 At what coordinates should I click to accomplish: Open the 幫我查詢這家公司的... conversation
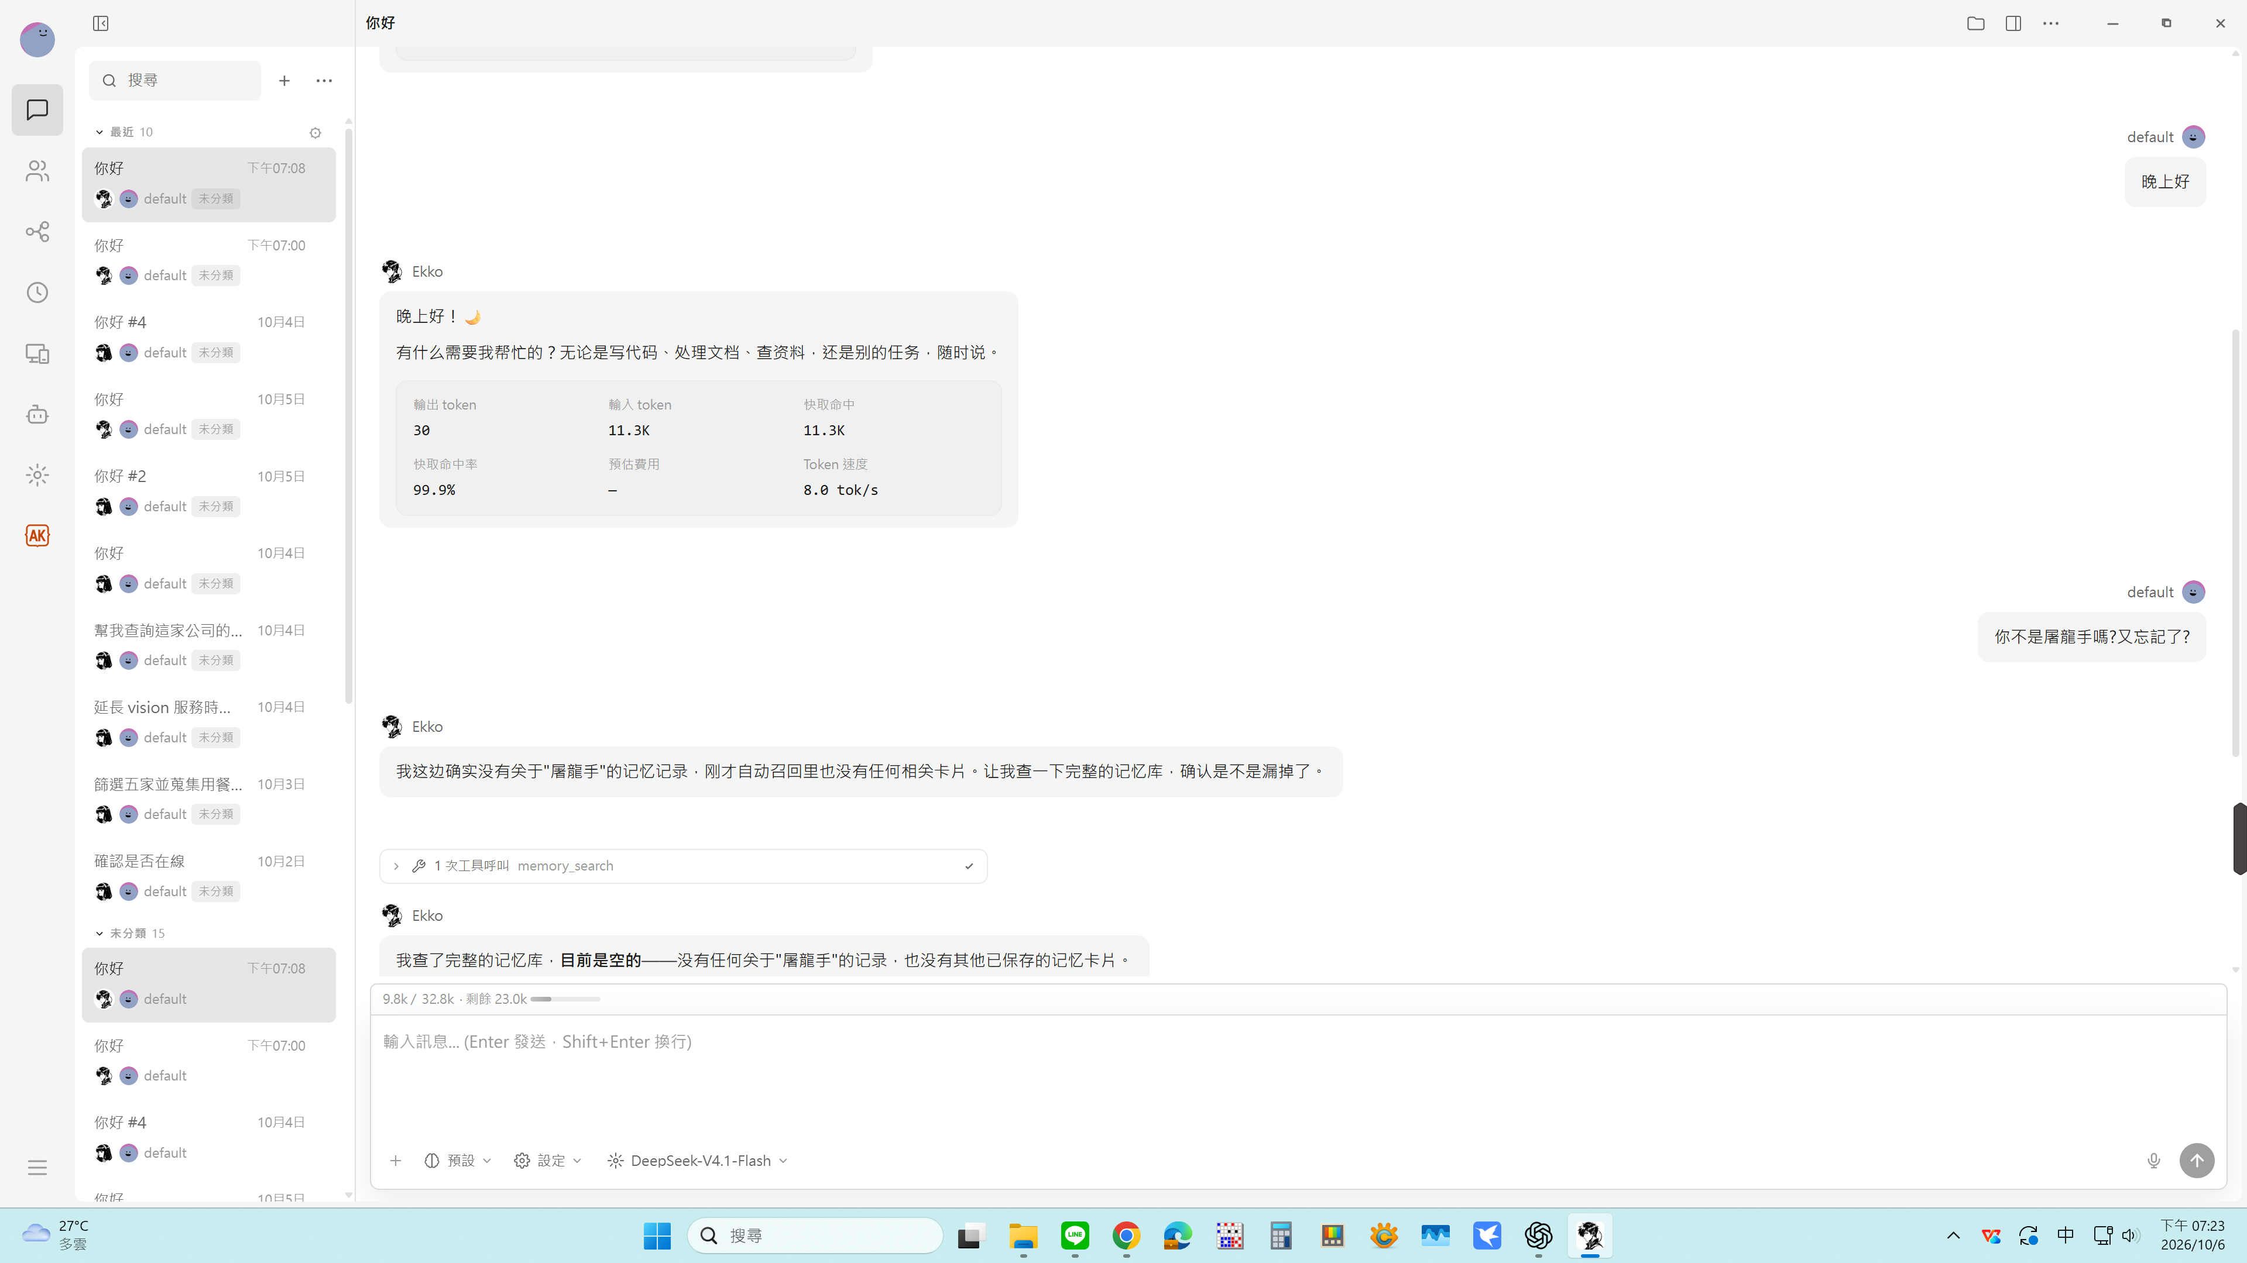tap(208, 646)
